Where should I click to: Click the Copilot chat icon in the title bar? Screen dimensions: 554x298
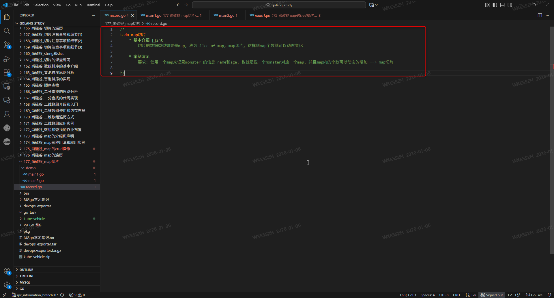point(372,5)
